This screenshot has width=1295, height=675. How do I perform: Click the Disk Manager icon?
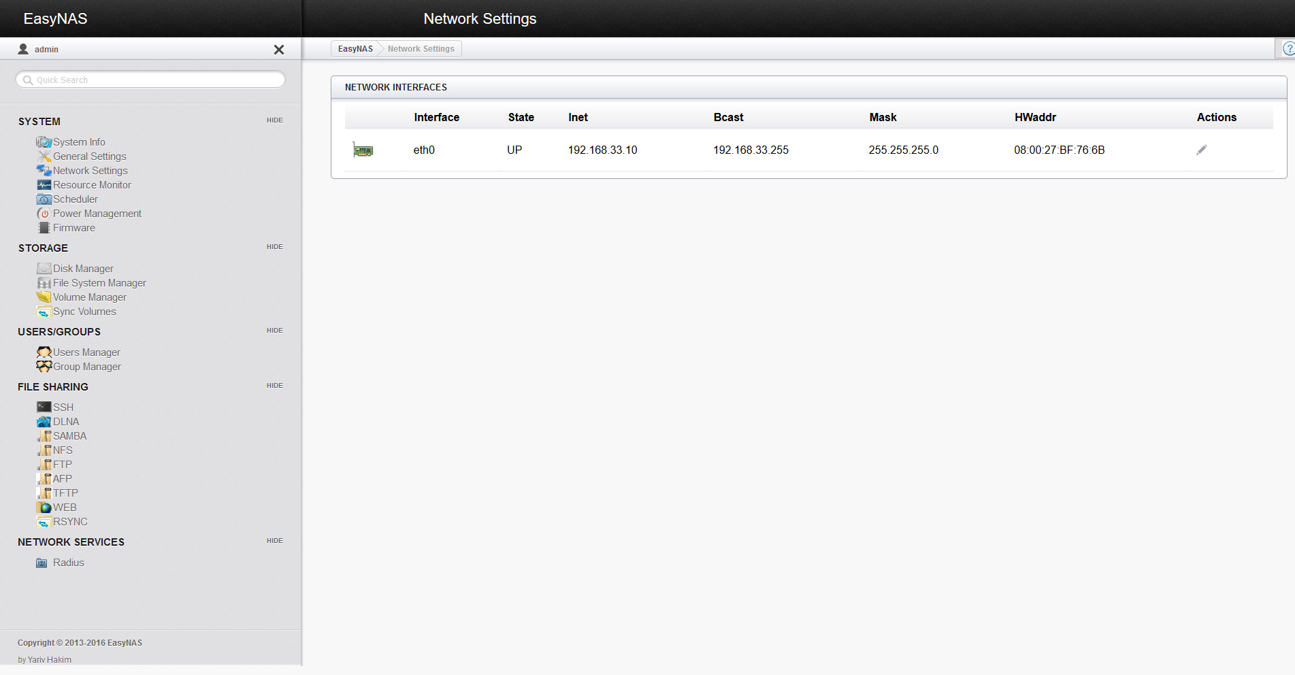pos(44,269)
